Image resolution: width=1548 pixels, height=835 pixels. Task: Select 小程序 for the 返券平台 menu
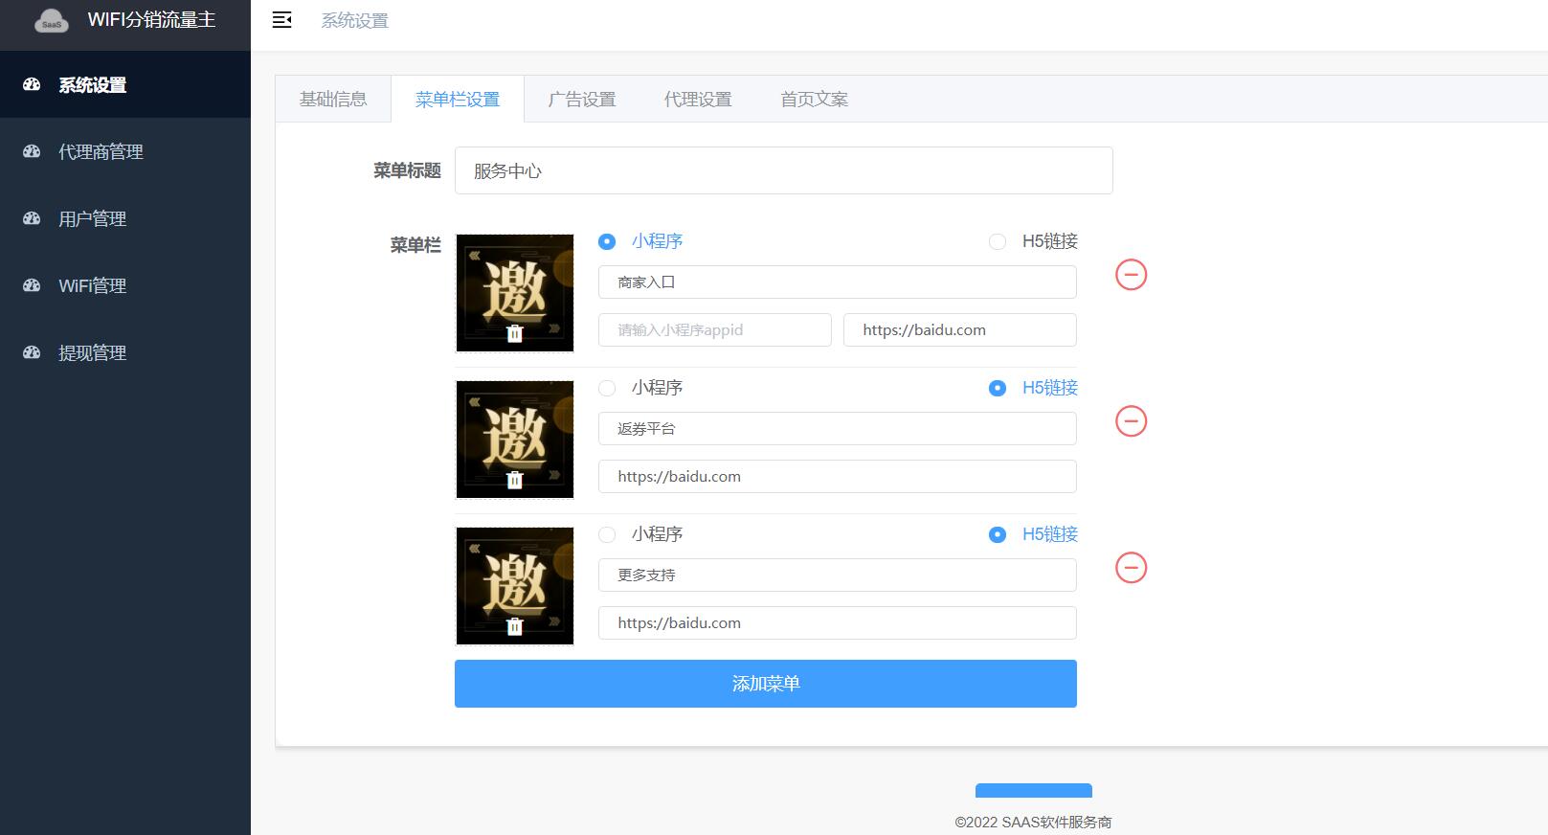[x=607, y=389]
